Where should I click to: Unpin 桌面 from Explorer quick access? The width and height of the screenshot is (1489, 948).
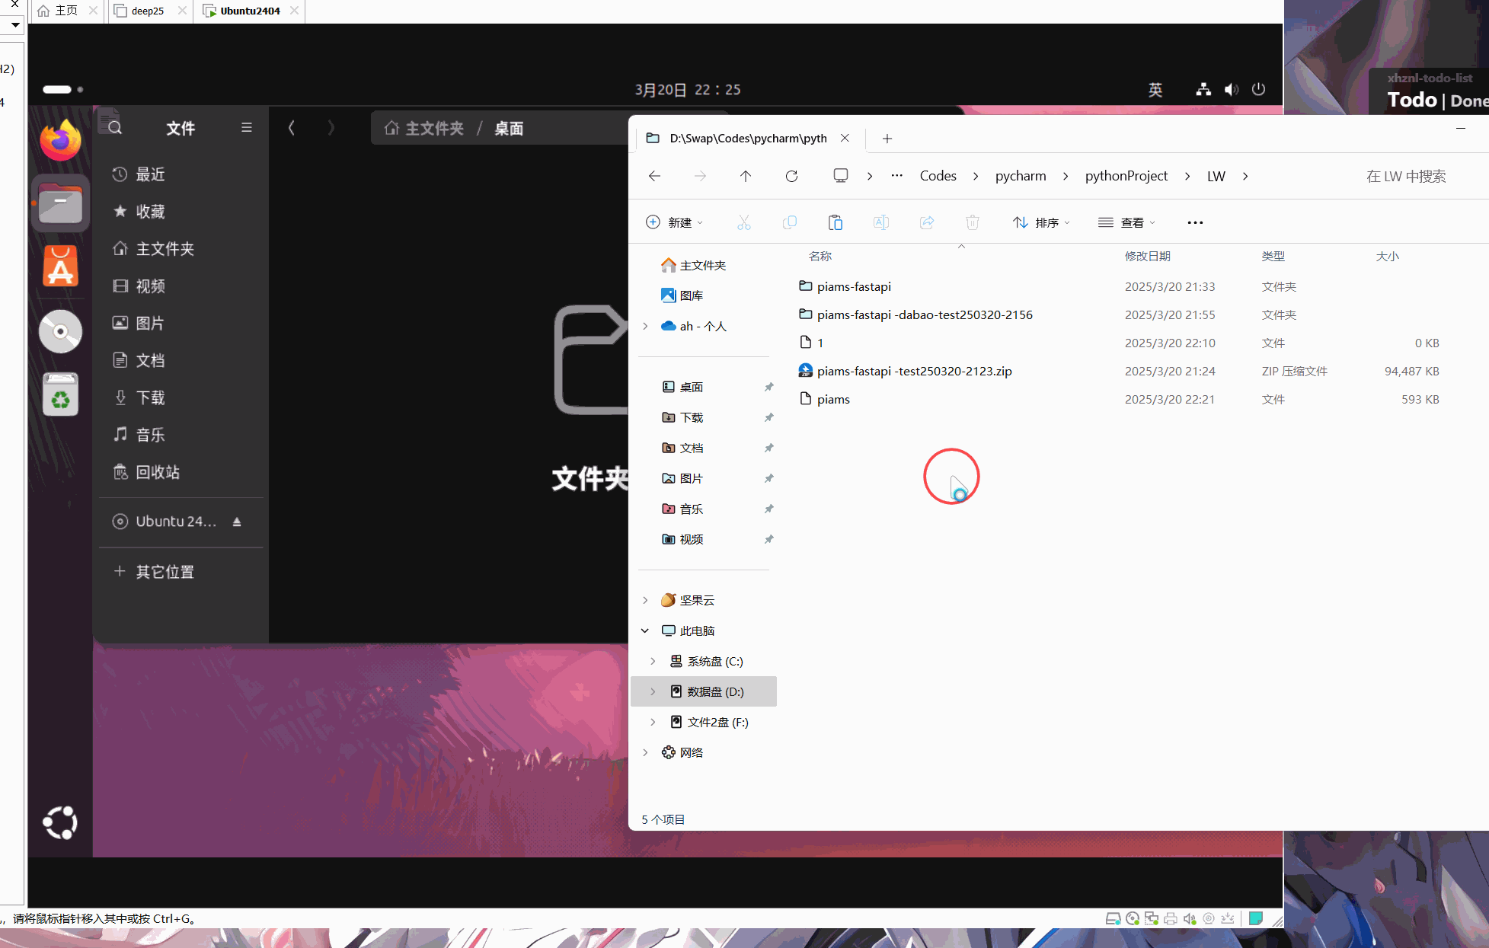coord(768,387)
